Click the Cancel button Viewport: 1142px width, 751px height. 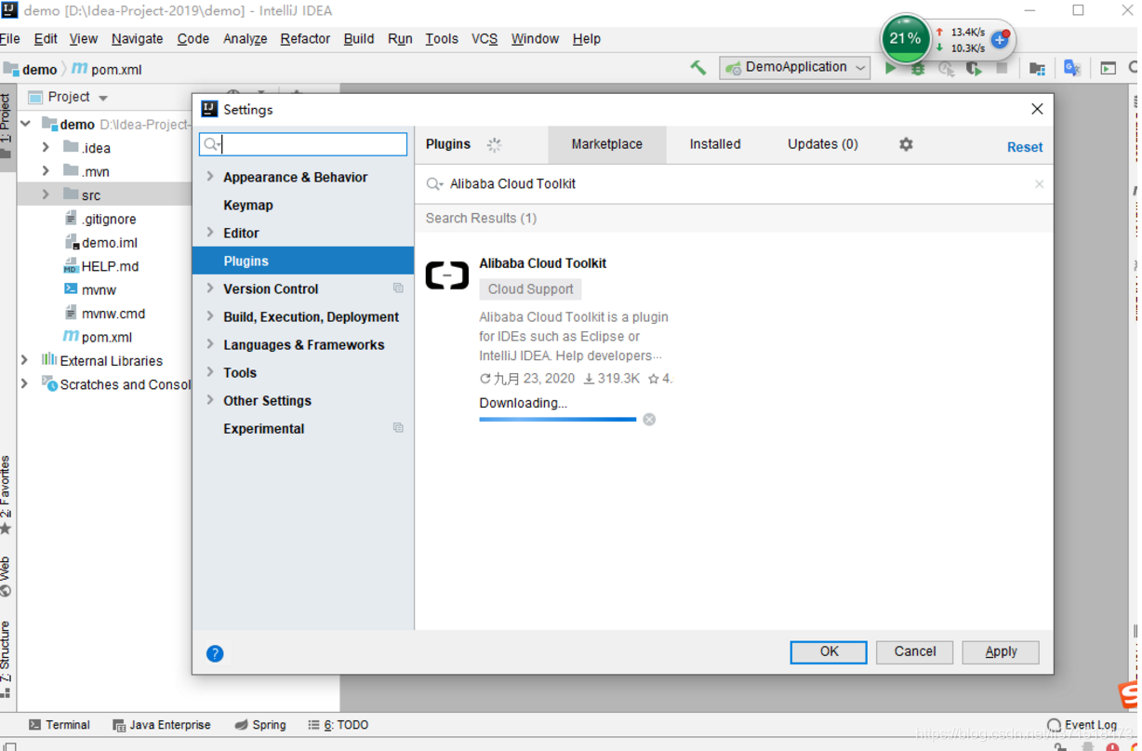click(x=915, y=651)
